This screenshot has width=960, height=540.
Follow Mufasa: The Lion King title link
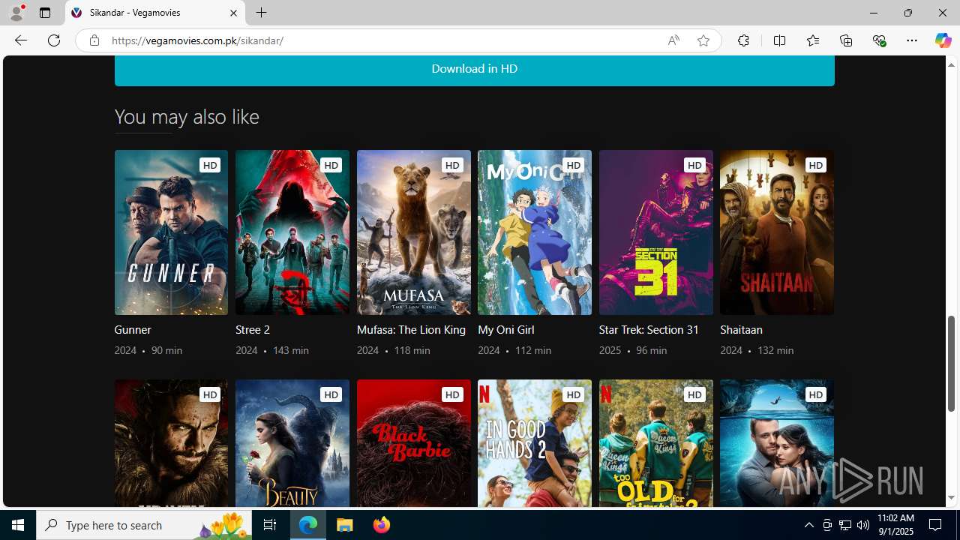pyautogui.click(x=411, y=330)
